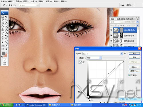143x107 pixels.
Task: Select the pencil draw-curve icon in Curves
Action: (84, 62)
